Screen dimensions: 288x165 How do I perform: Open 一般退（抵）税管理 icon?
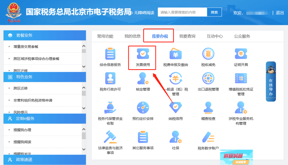pos(175,78)
